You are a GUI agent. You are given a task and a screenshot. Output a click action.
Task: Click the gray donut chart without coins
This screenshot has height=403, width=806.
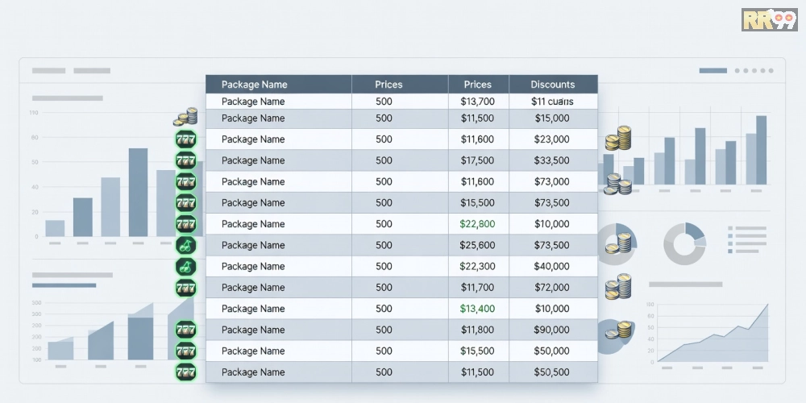pyautogui.click(x=685, y=243)
